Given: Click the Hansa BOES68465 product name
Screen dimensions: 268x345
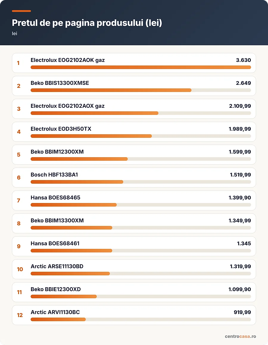Looking at the screenshot, I should [55, 198].
